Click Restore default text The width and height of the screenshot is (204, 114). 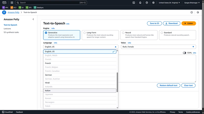click(x=169, y=85)
